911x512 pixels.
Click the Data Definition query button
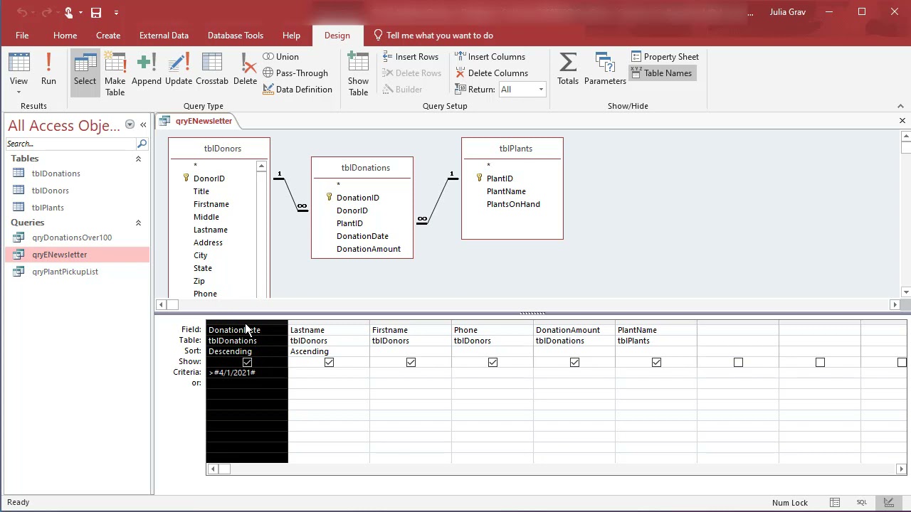[x=297, y=90]
